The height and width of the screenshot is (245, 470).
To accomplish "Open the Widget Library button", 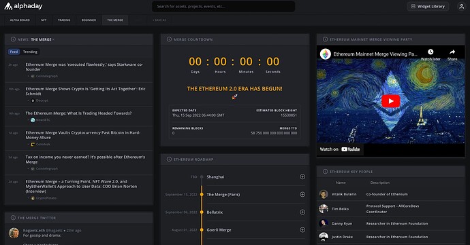I will click(428, 6).
